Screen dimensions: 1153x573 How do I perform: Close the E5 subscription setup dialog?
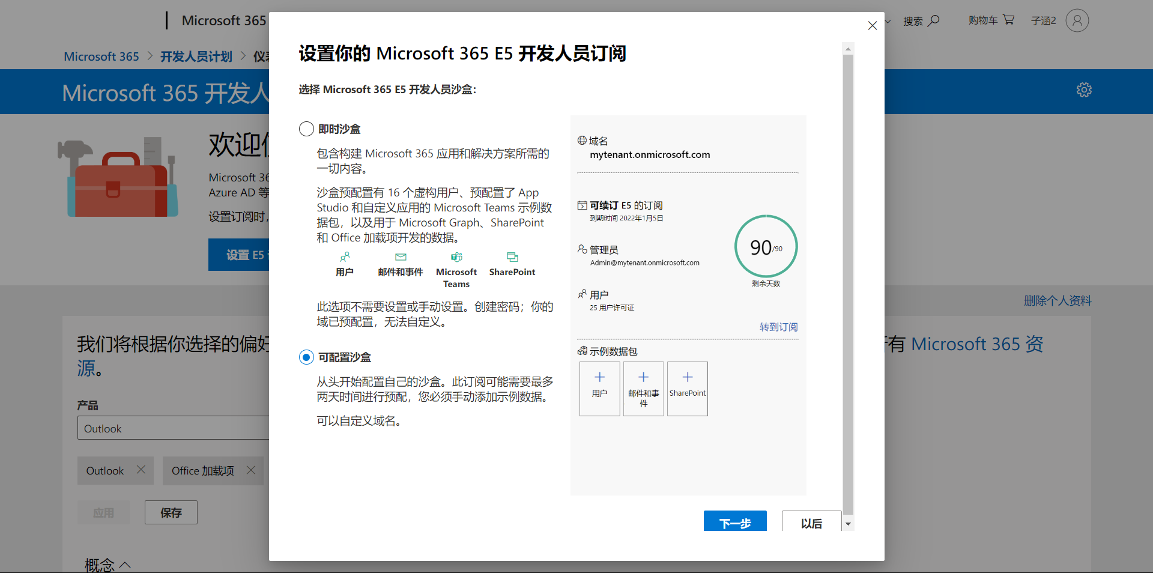(872, 26)
